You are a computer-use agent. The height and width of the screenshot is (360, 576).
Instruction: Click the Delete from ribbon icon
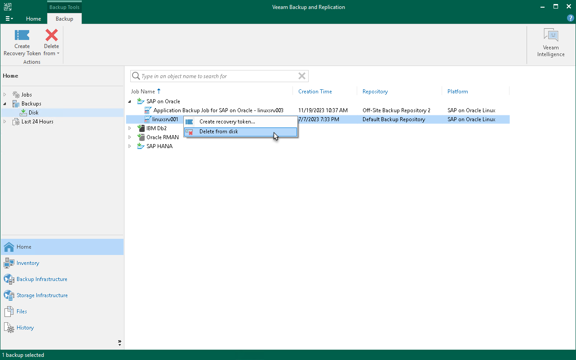(52, 36)
